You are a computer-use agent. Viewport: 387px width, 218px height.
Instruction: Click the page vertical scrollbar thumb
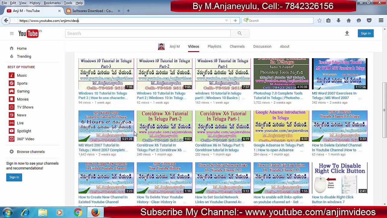click(385, 110)
